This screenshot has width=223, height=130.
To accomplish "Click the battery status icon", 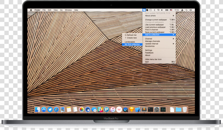I will [167, 10].
